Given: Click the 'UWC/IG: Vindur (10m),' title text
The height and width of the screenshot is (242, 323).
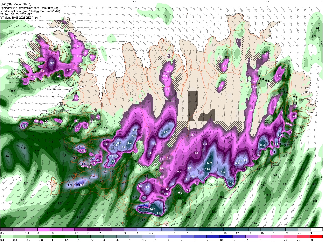Looking at the screenshot, I should pyautogui.click(x=16, y=5).
